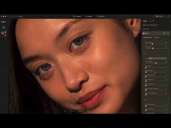Select the portrait layer thumbnail
The image size is (171, 128).
click(4, 34)
